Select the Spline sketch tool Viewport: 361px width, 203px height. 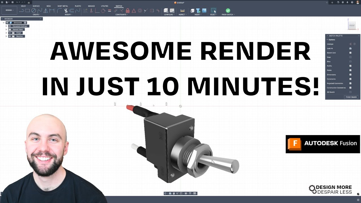(x=40, y=11)
